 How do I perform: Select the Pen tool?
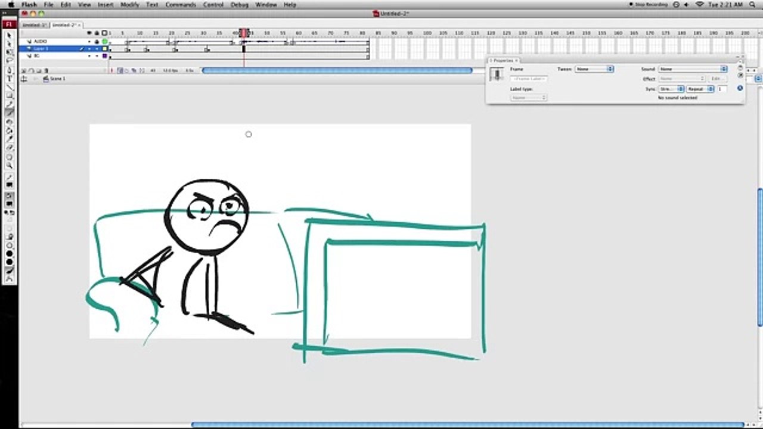click(10, 70)
